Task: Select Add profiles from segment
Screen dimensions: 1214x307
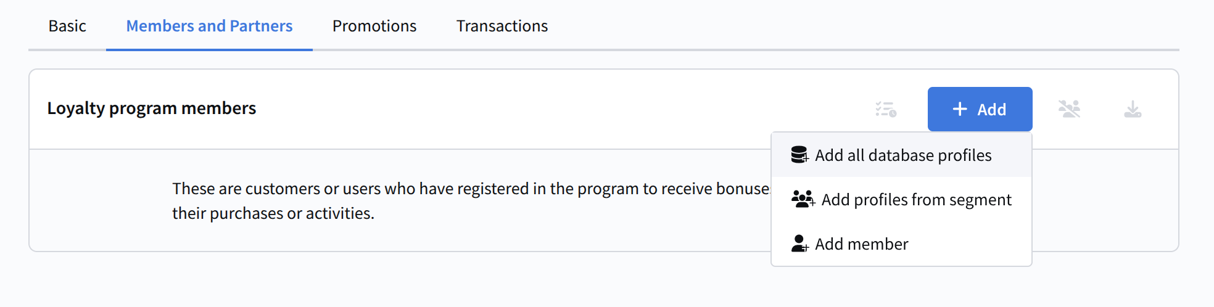Action: coord(916,200)
